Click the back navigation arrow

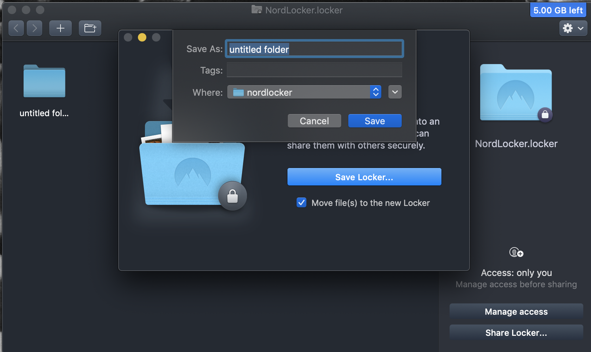[16, 28]
